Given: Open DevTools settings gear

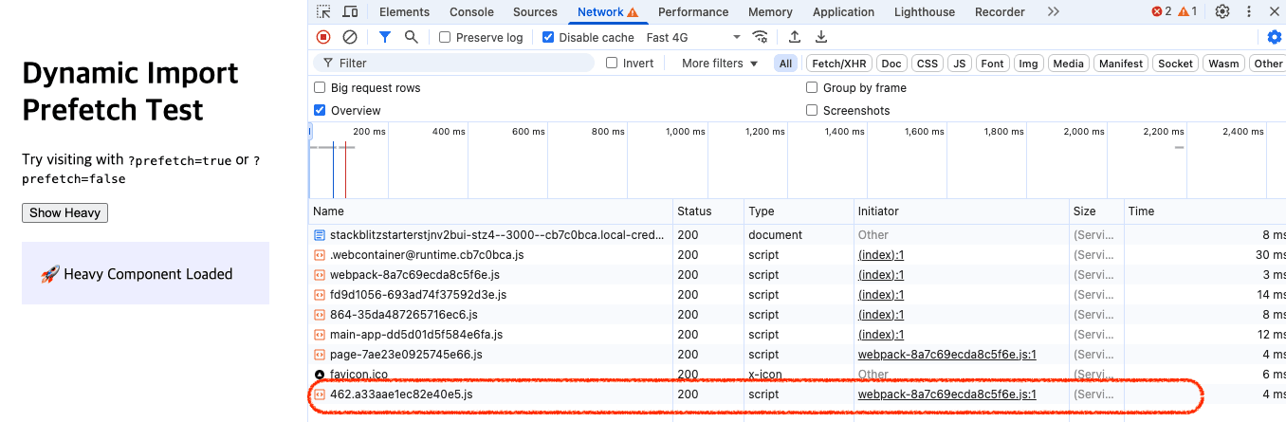Looking at the screenshot, I should [x=1222, y=12].
